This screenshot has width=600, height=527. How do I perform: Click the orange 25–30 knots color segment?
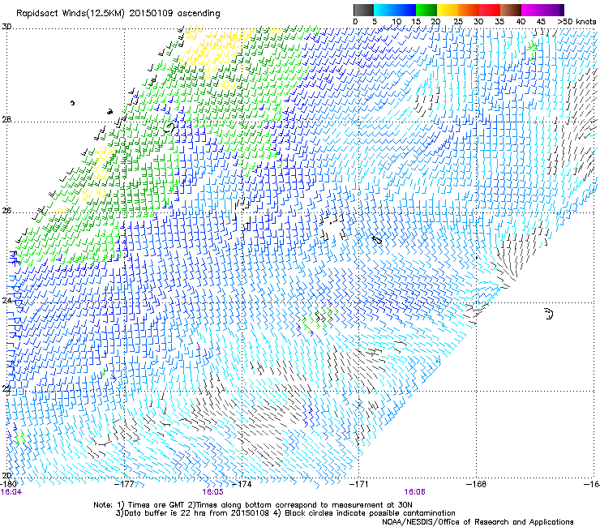469,10
